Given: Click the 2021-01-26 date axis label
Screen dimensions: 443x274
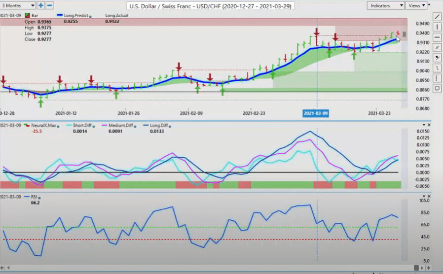Looking at the screenshot, I should (x=129, y=113).
